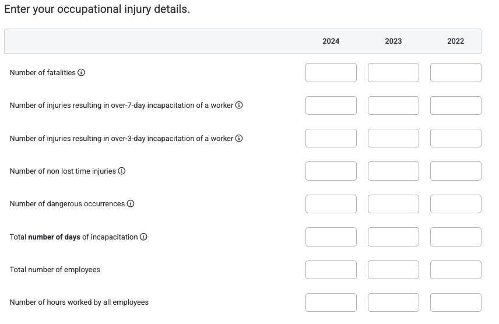Open info icon for total days of incapacitation
The image size is (499, 324).
[x=143, y=237]
